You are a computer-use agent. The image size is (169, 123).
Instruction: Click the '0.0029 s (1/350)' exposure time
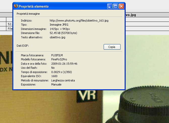point(62,72)
